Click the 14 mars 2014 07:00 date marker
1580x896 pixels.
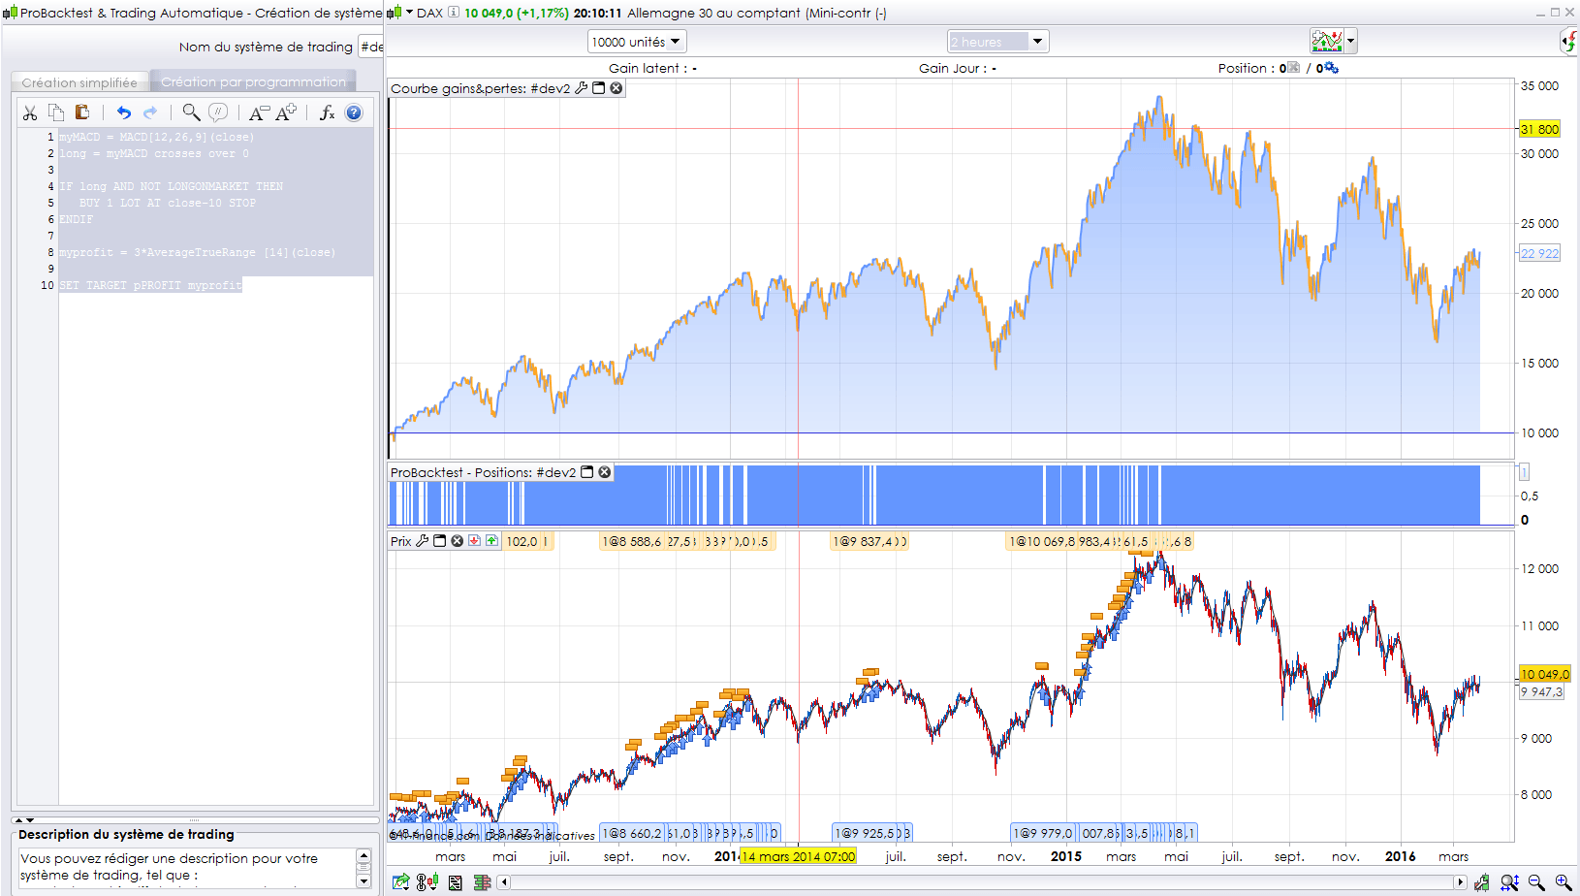798,856
